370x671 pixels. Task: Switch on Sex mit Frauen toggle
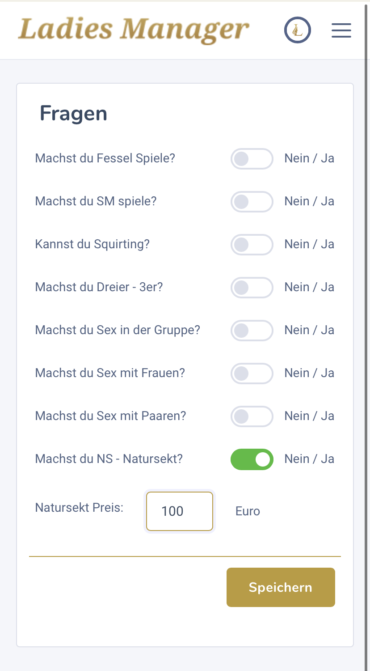tap(252, 374)
